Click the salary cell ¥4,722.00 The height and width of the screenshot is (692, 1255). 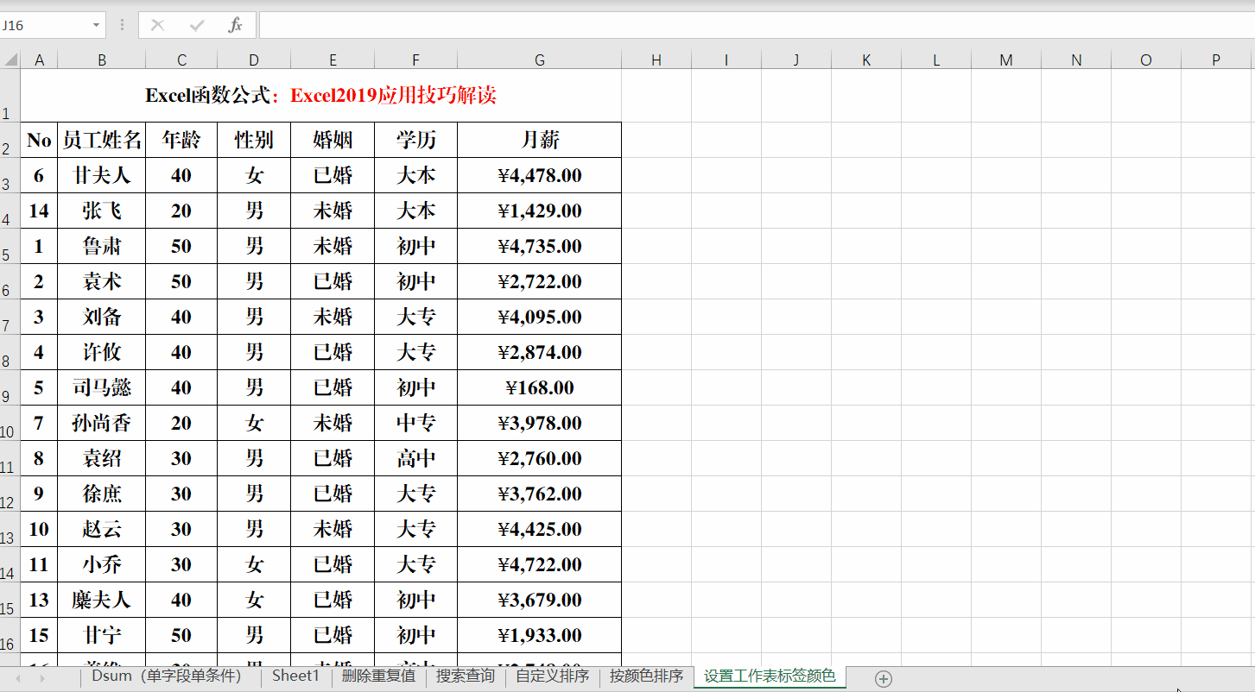pyautogui.click(x=540, y=564)
